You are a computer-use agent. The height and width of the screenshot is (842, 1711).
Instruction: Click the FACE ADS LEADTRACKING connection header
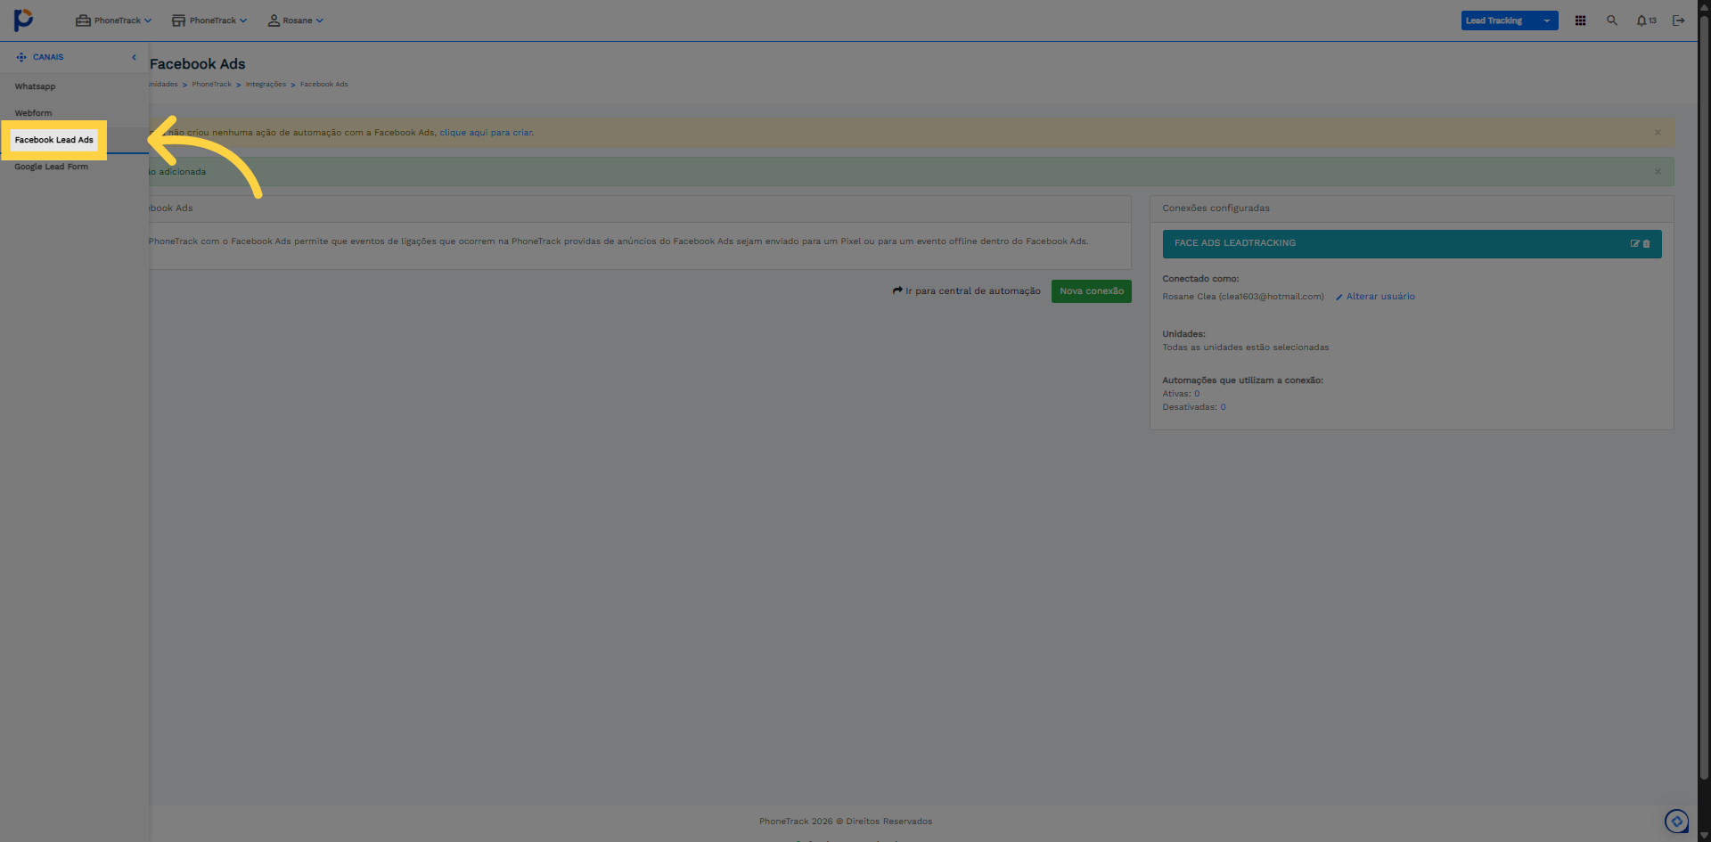click(1412, 243)
